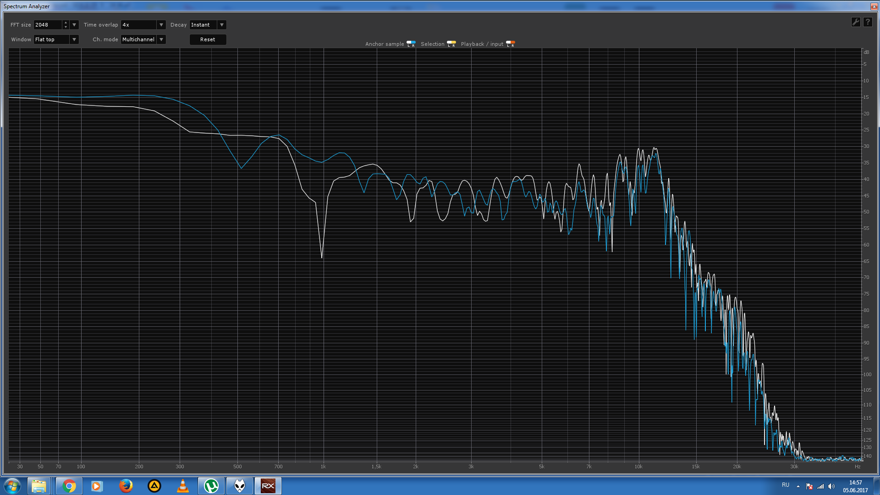The width and height of the screenshot is (880, 495).
Task: Open the wrench settings icon
Action: tap(855, 22)
